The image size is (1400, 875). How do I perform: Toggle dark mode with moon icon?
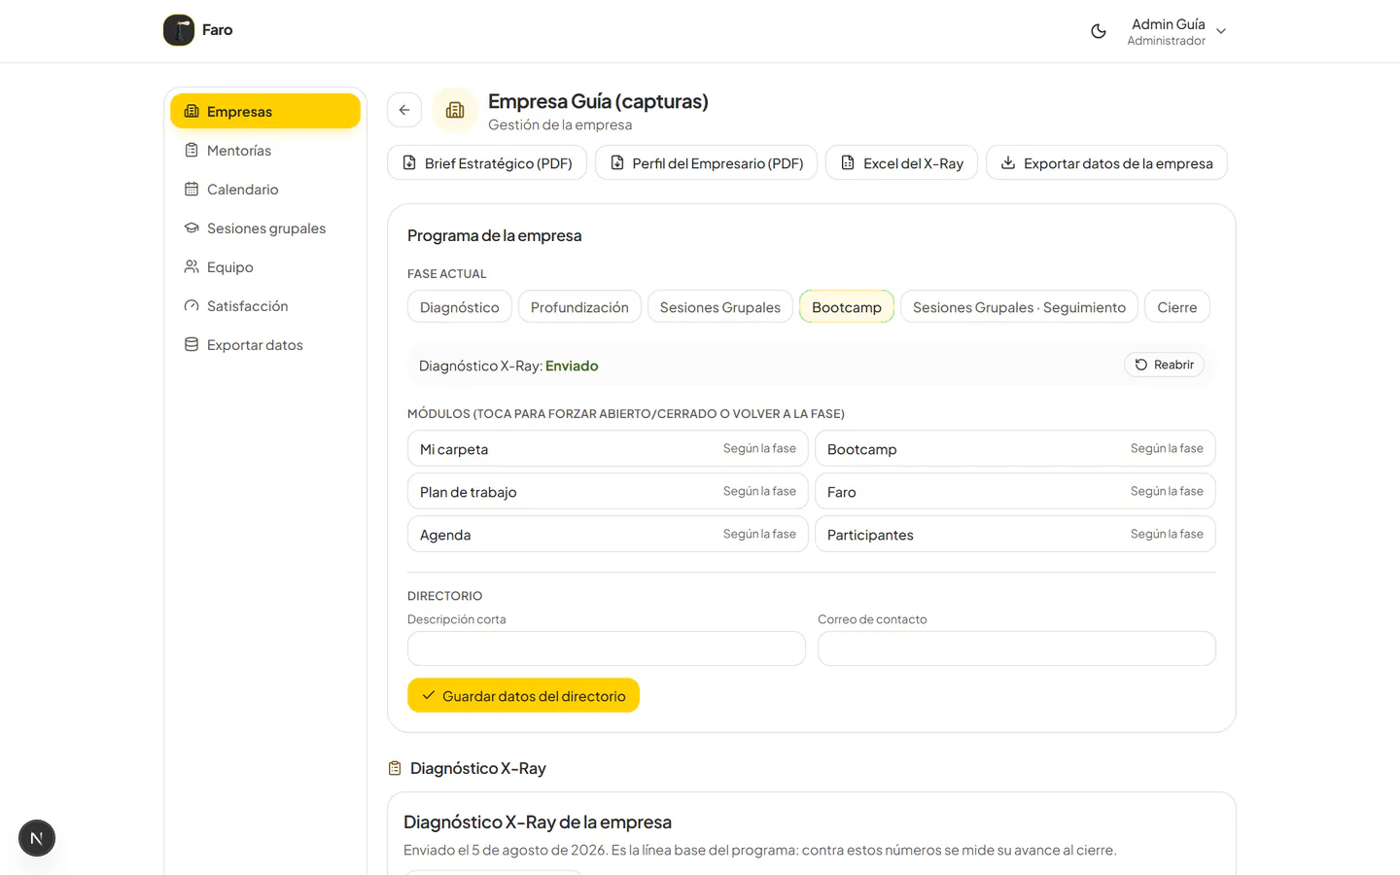click(1099, 31)
